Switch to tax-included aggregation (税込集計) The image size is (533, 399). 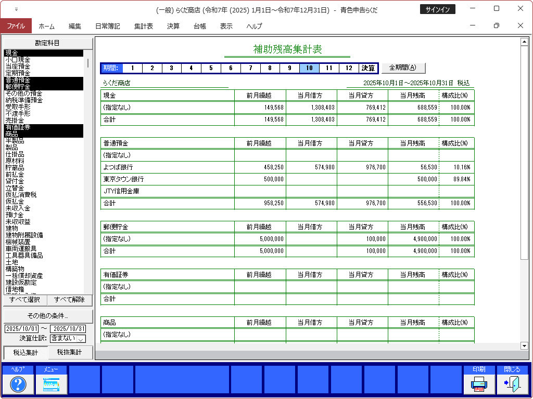pos(26,353)
